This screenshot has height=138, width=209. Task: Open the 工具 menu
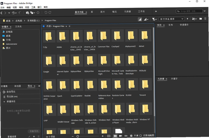(x=33, y=7)
